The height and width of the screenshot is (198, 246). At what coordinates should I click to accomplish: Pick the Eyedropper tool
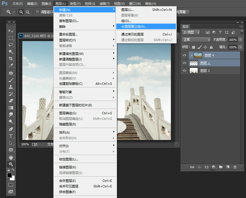[11, 66]
